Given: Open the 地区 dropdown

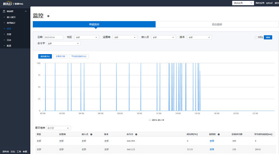Looking at the screenshot, I should [86, 37].
